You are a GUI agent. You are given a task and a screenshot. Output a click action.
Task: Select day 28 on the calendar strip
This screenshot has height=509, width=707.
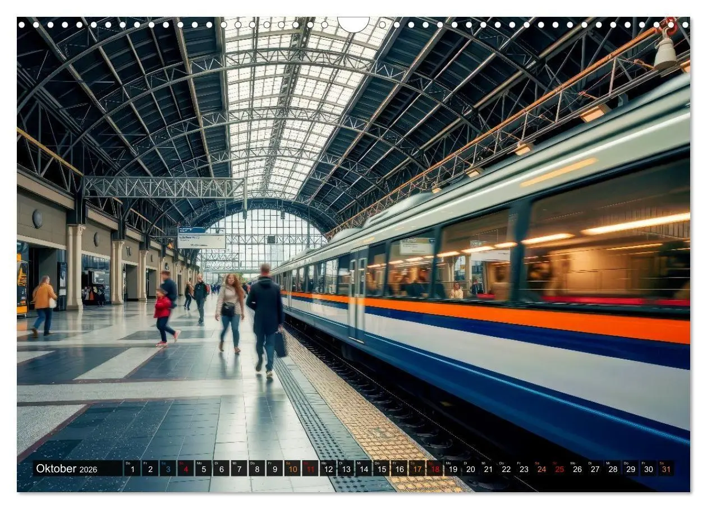click(x=613, y=469)
